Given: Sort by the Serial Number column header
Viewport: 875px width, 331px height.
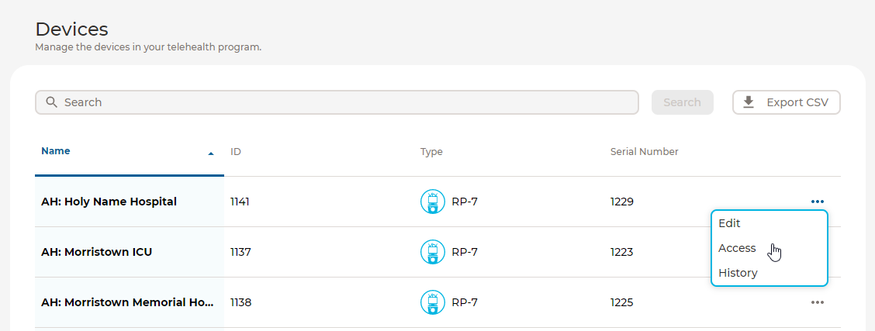Looking at the screenshot, I should pos(644,152).
